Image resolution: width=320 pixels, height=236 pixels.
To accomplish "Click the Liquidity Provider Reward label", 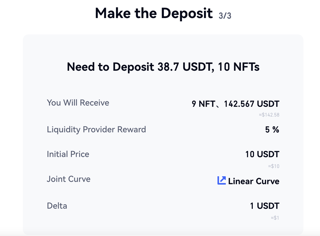I will [96, 129].
